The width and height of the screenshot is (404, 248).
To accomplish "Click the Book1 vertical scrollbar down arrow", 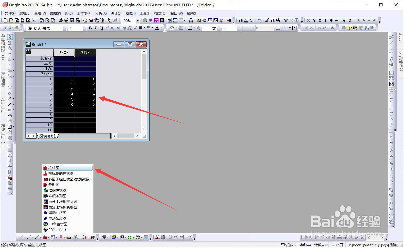I will 144,129.
